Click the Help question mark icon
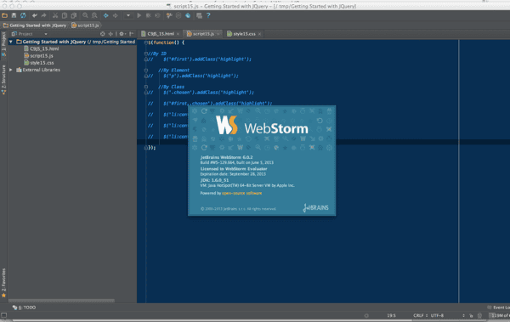 208,15
